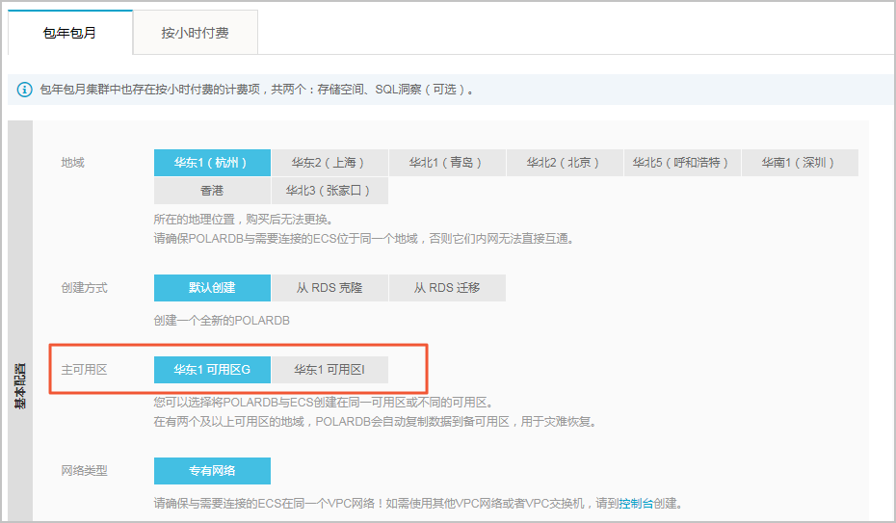Select primary zone 华东1 可用区G
This screenshot has width=896, height=523.
click(x=212, y=370)
